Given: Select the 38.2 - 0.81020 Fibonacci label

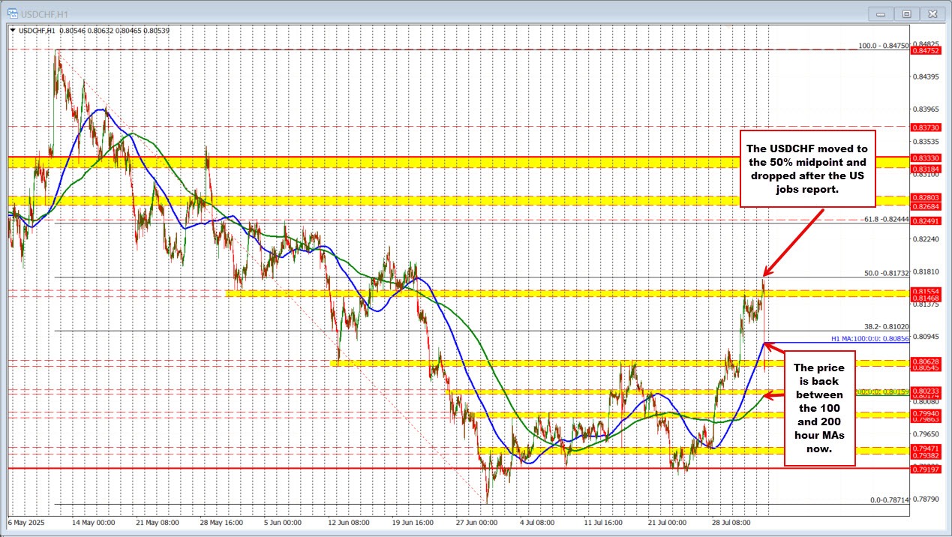Looking at the screenshot, I should (887, 327).
